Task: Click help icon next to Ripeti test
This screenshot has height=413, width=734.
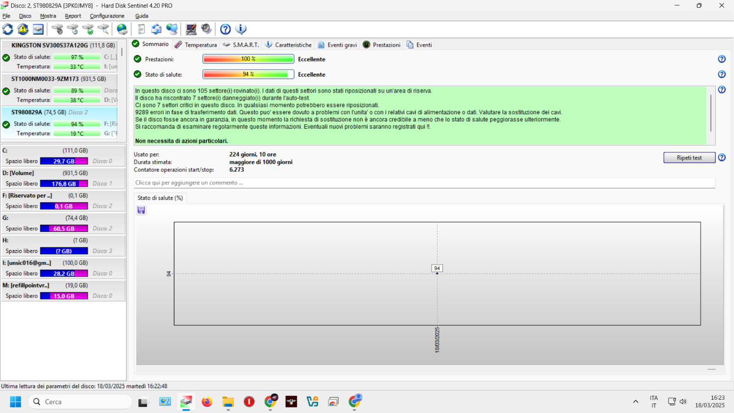Action: [722, 157]
